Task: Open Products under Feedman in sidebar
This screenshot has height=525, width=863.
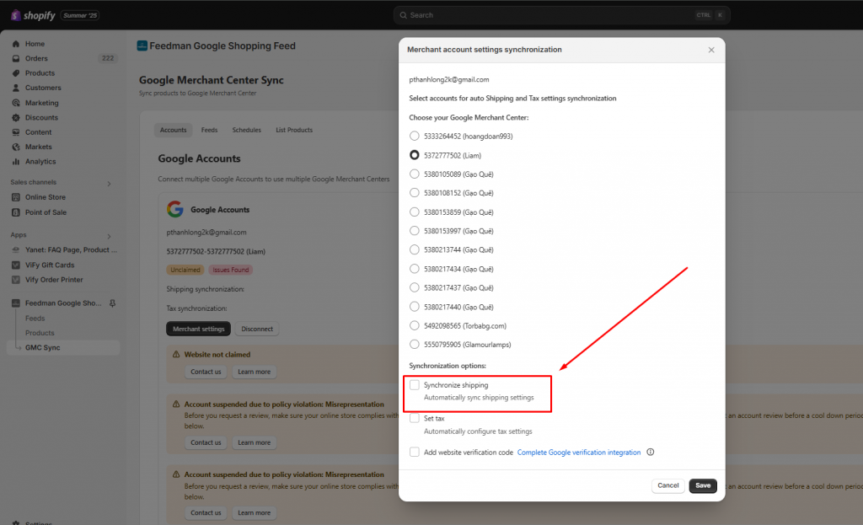Action: tap(40, 333)
